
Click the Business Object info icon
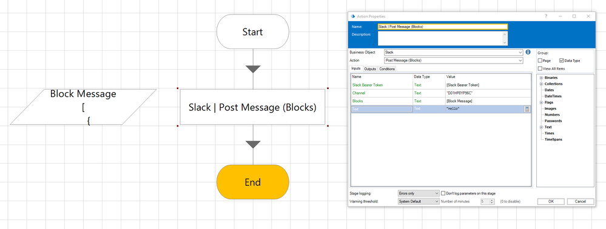click(528, 52)
